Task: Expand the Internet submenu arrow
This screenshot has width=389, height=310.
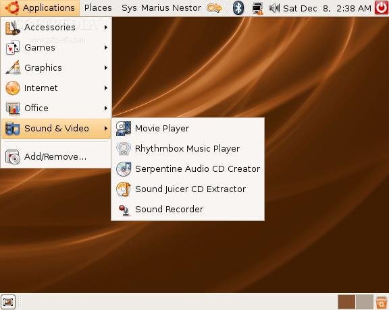Action: [x=106, y=88]
